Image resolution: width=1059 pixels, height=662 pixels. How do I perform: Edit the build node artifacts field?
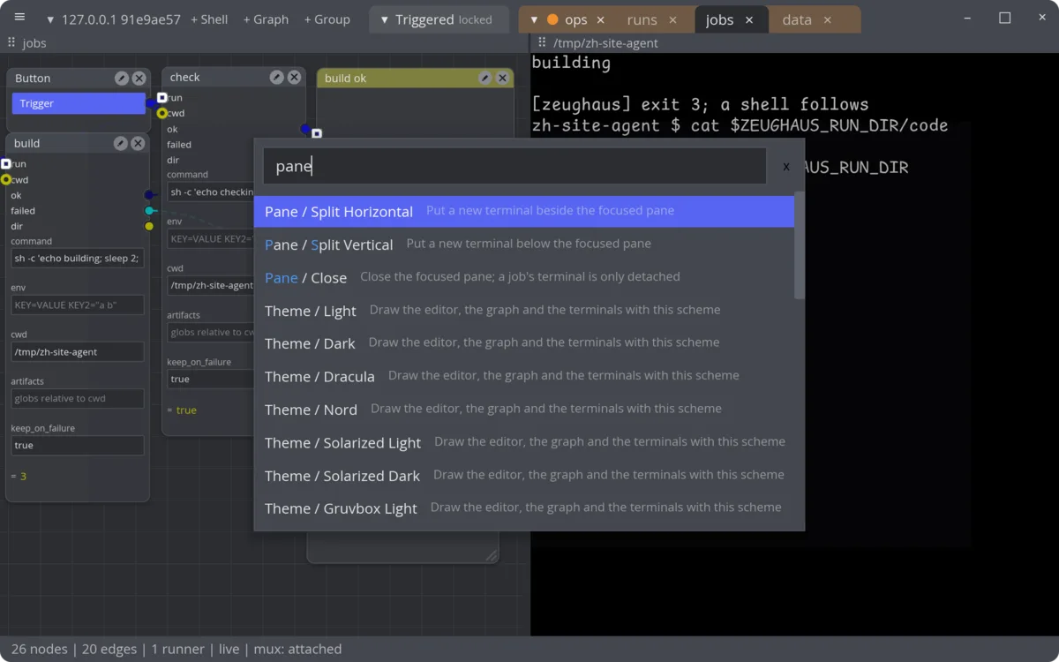78,398
